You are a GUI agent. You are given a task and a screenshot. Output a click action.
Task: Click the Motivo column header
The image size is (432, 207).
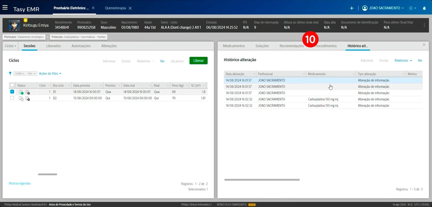pyautogui.click(x=414, y=74)
